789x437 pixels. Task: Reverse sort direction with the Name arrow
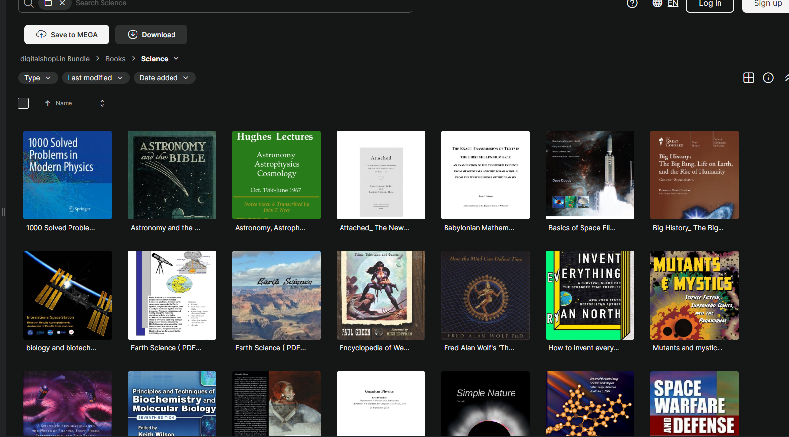(x=48, y=103)
